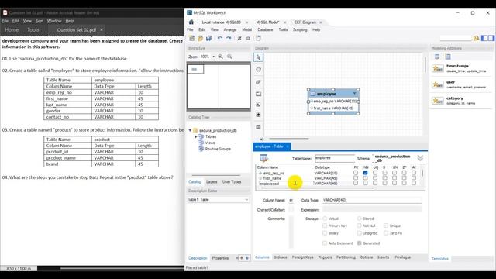The width and height of the screenshot is (496, 279).
Task: Check the Primary Key option
Action: [325, 226]
